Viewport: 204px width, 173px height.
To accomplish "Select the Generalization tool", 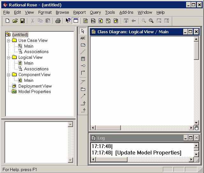I will click(83, 103).
